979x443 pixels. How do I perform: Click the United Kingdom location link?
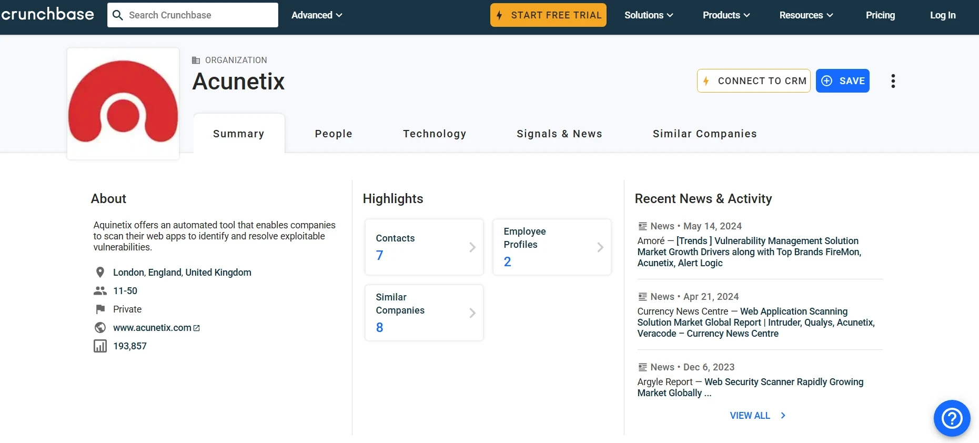click(x=218, y=273)
